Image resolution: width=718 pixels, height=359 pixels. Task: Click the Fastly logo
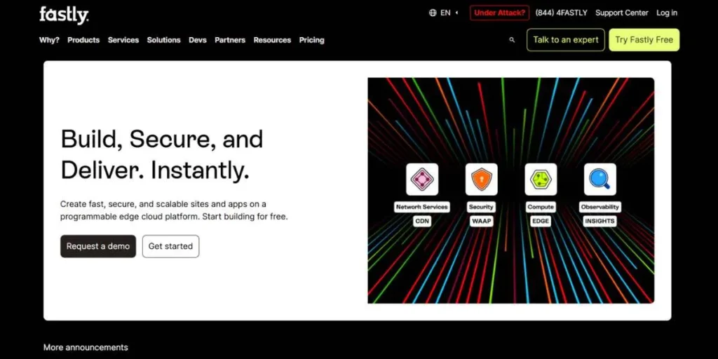tap(64, 14)
